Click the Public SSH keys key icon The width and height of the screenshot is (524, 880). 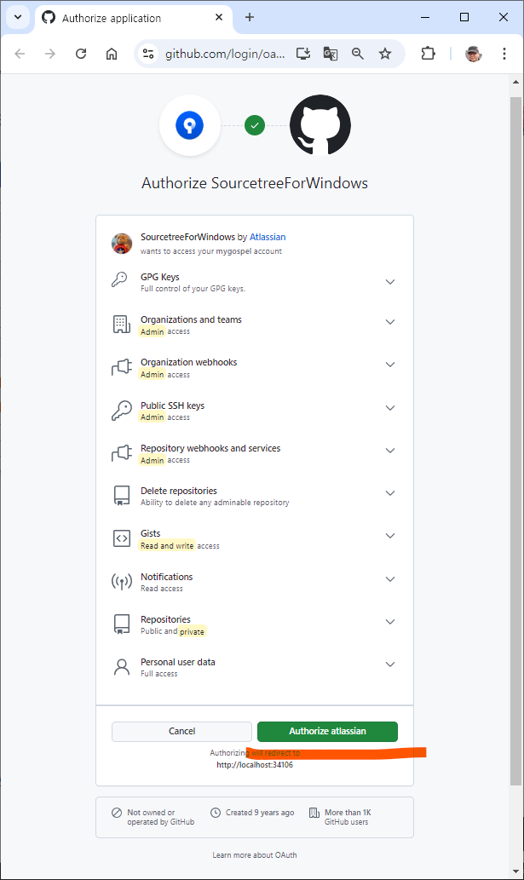click(122, 411)
